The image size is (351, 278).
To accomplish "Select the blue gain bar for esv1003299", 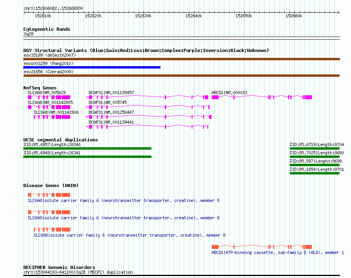I will (x=92, y=67).
